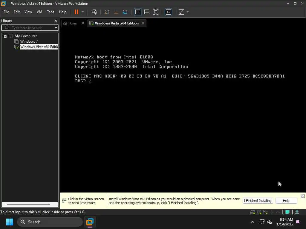Open the muted volume tray icon
The height and width of the screenshot is (229, 306).
270,222
